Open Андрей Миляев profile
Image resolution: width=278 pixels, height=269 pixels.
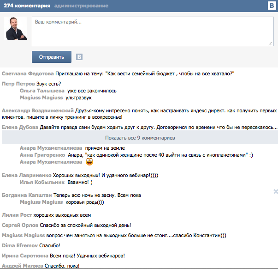[x=23, y=266]
